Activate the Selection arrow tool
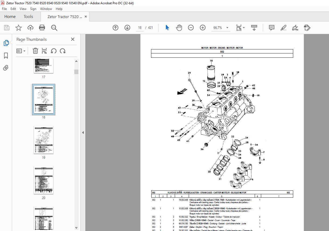 coord(167,28)
